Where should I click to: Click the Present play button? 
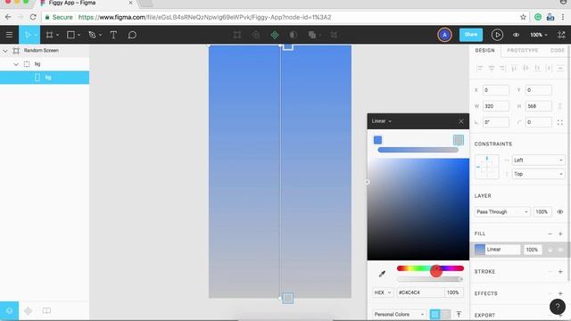coord(497,35)
